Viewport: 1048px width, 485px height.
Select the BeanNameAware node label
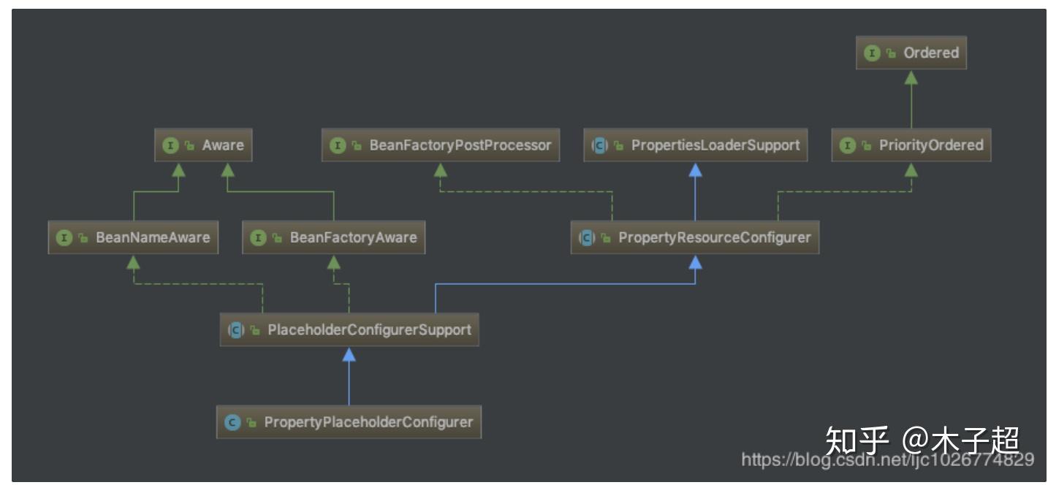tap(152, 238)
